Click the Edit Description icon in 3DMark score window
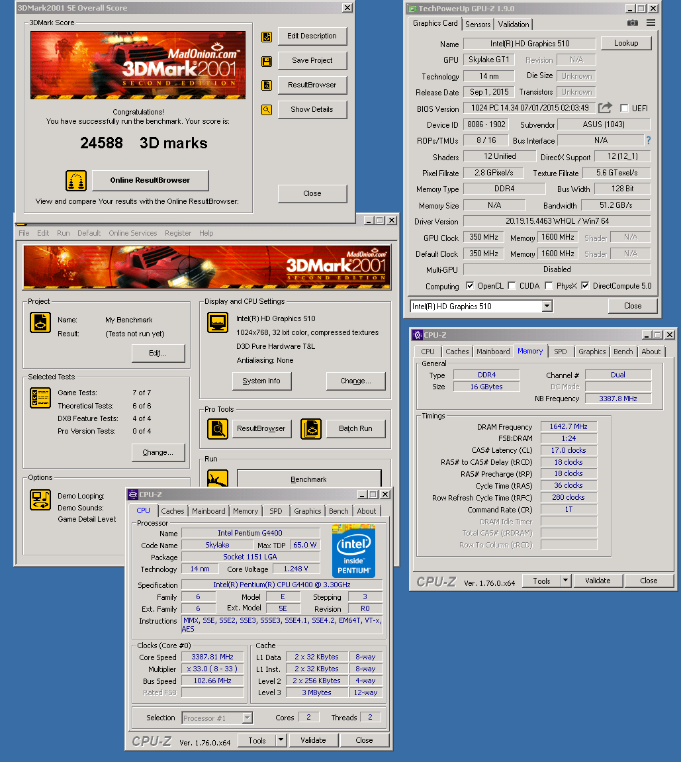 pyautogui.click(x=267, y=37)
